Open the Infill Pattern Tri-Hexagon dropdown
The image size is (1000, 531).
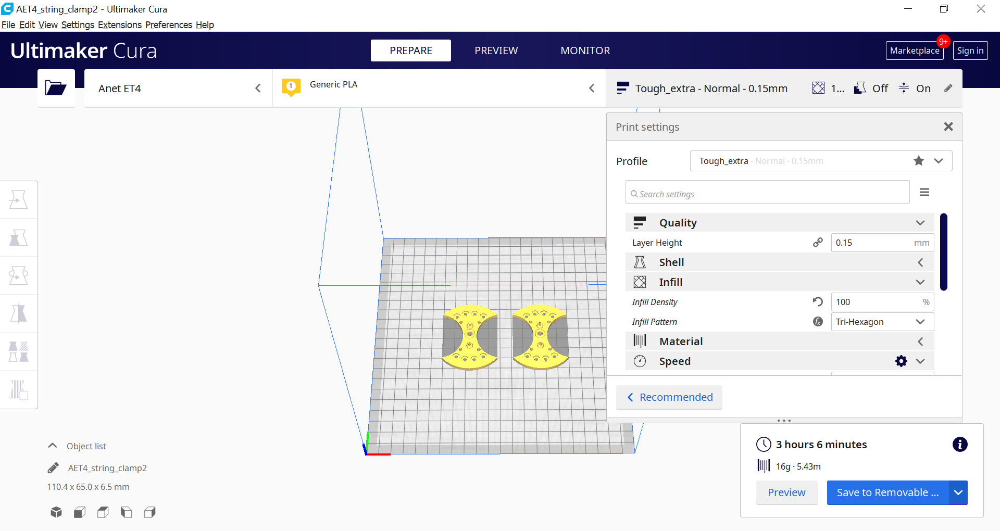[882, 322]
